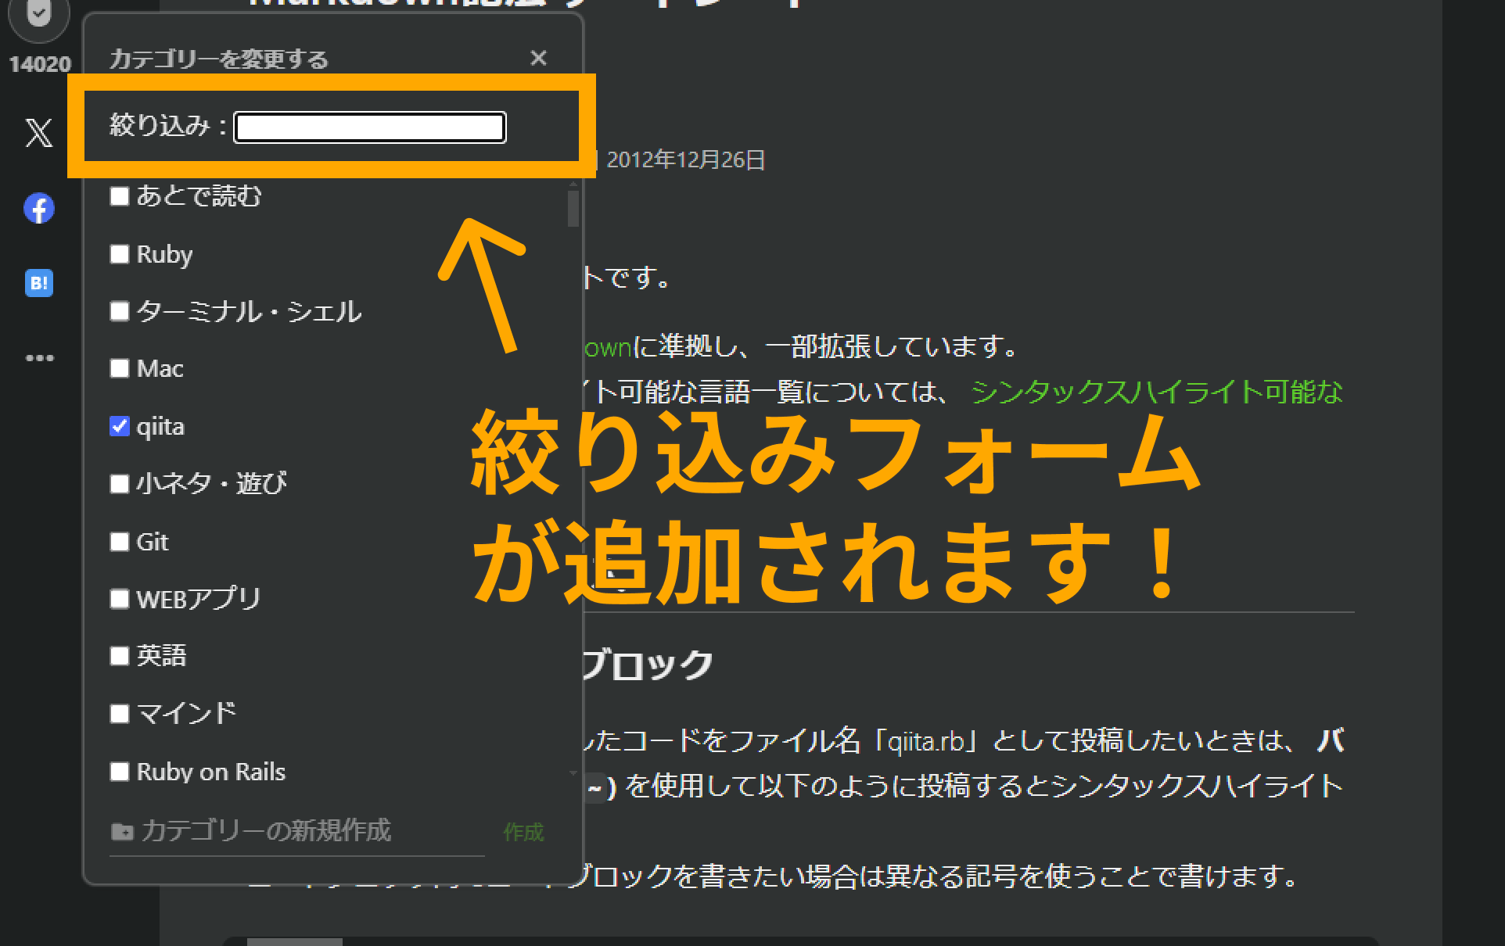This screenshot has height=946, width=1505.
Task: Uncheck the qiita category checkbox
Action: click(120, 426)
